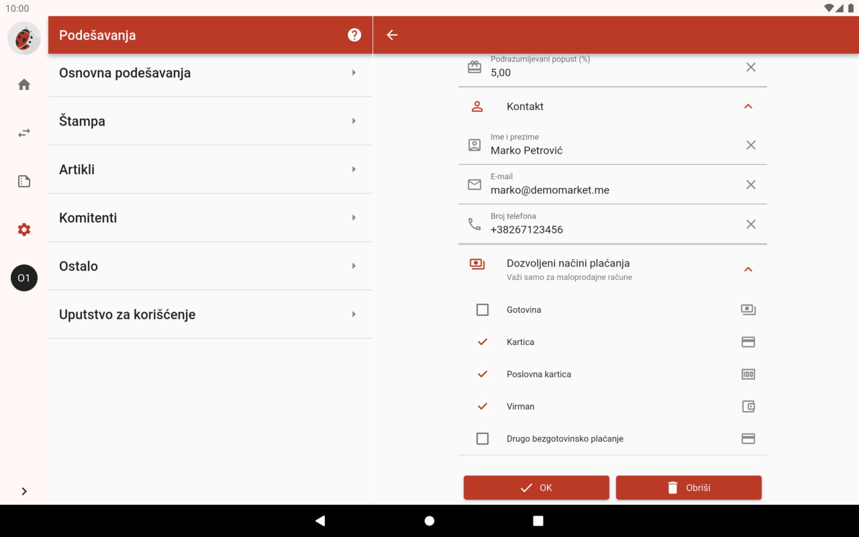Open the Štampa settings
This screenshot has height=537, width=859.
[x=210, y=121]
